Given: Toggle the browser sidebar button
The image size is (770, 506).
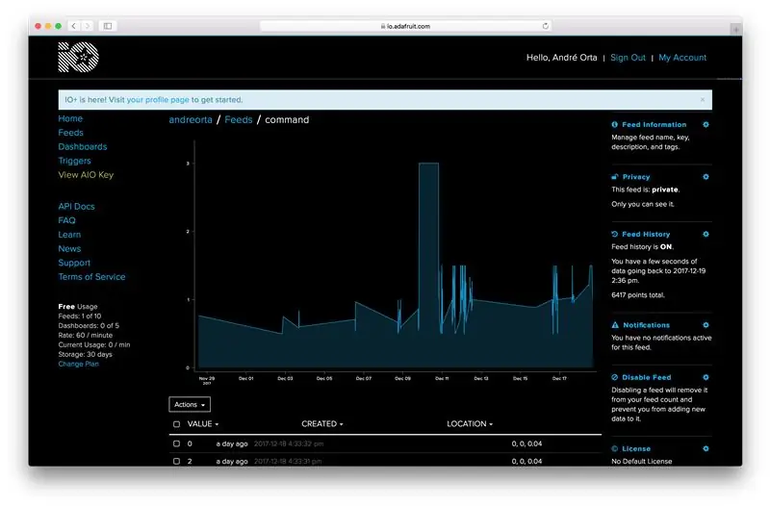Looking at the screenshot, I should 108,26.
